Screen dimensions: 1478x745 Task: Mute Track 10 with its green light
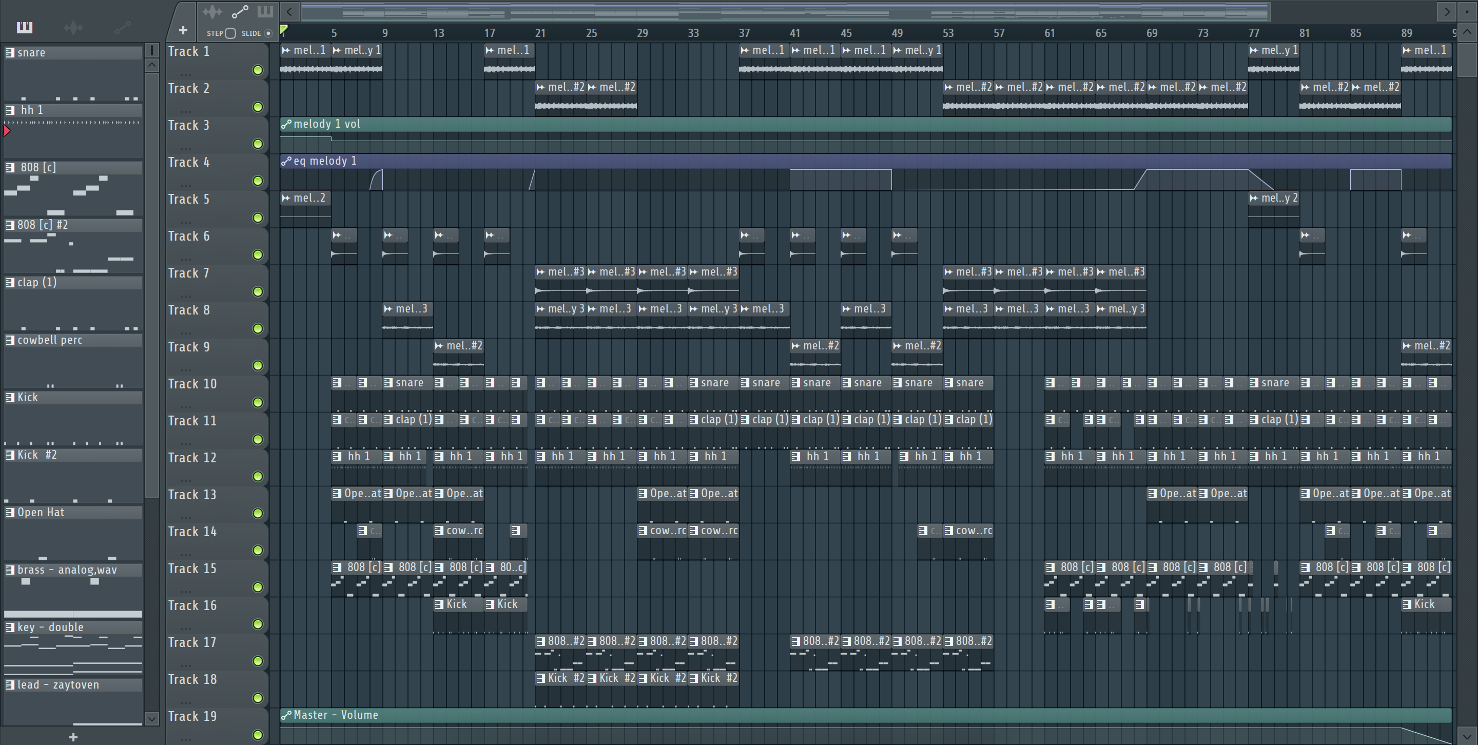[258, 403]
